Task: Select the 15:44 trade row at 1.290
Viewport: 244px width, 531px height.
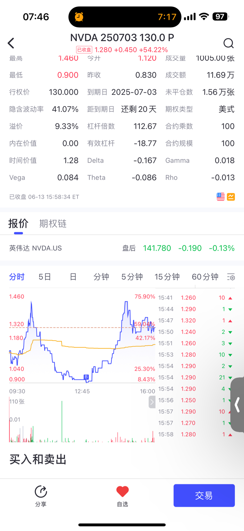Action: point(195,309)
